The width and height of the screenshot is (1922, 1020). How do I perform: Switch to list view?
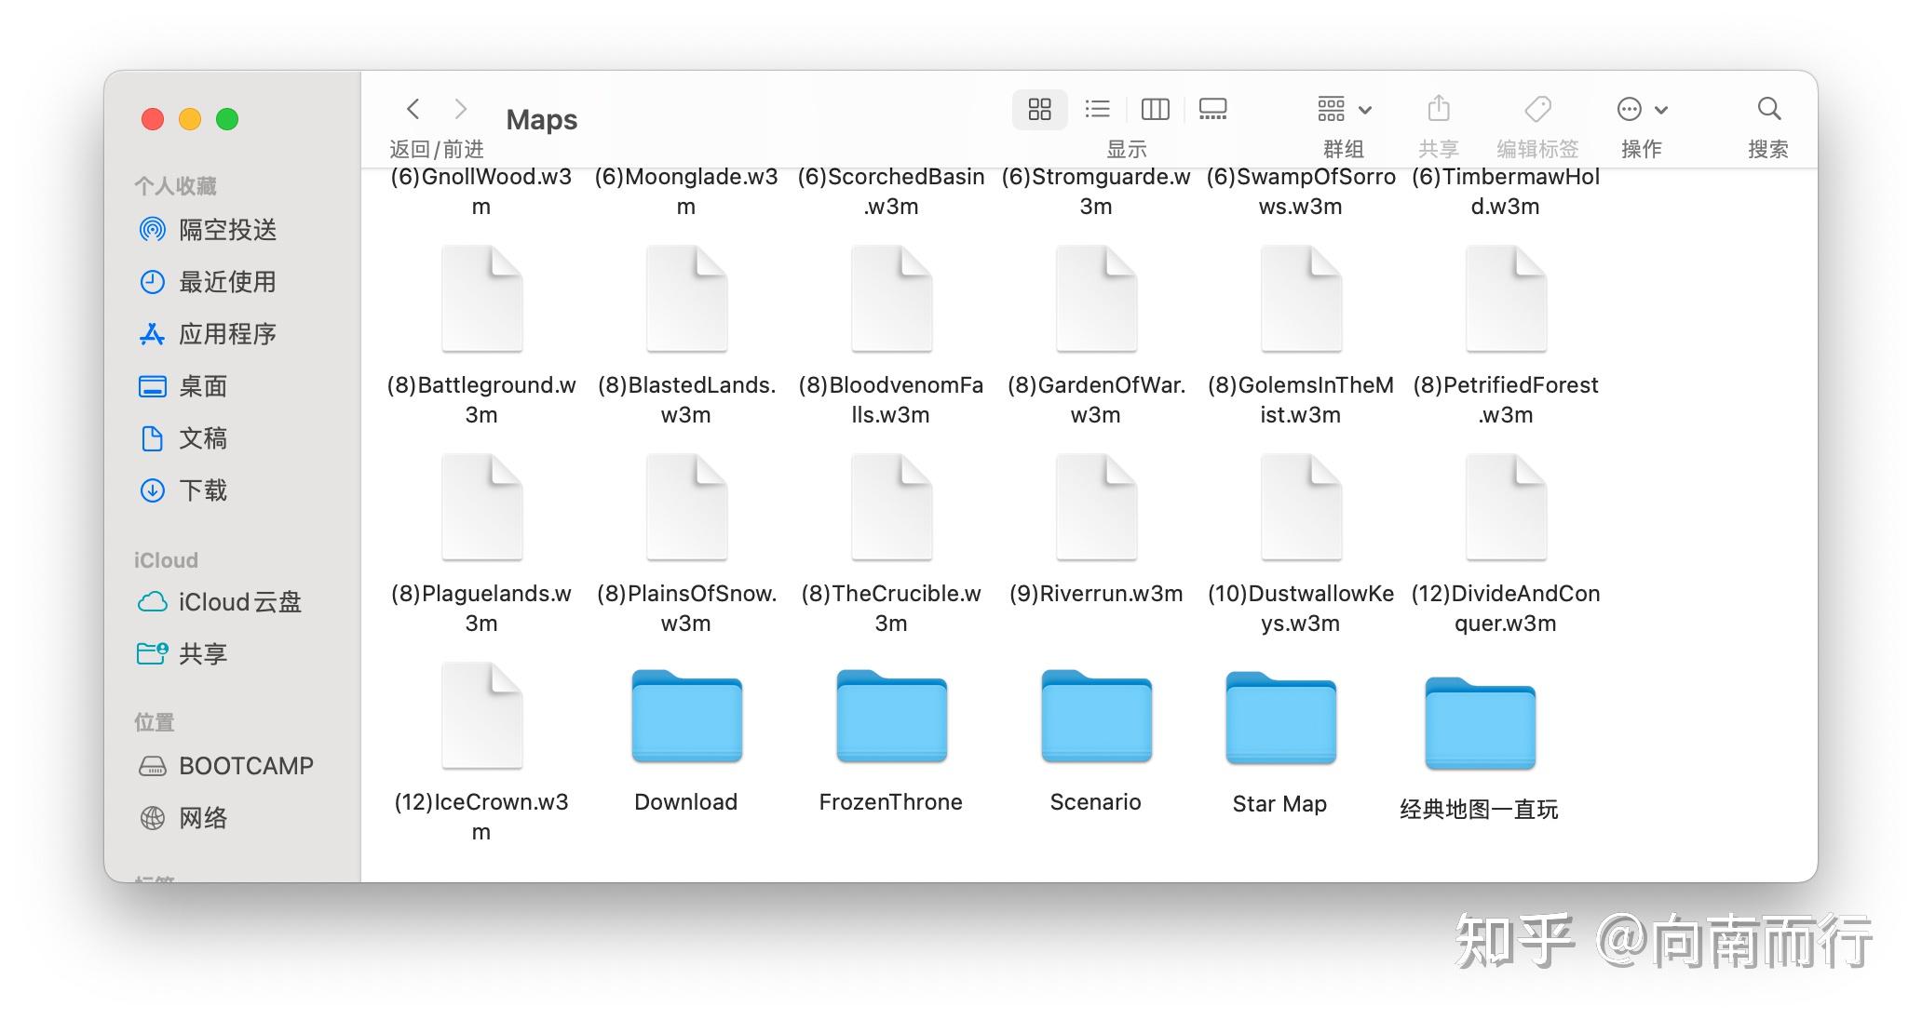pos(1097,109)
